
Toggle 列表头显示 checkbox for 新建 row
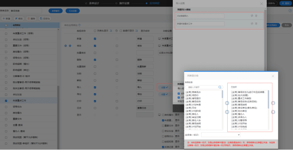coord(95,39)
